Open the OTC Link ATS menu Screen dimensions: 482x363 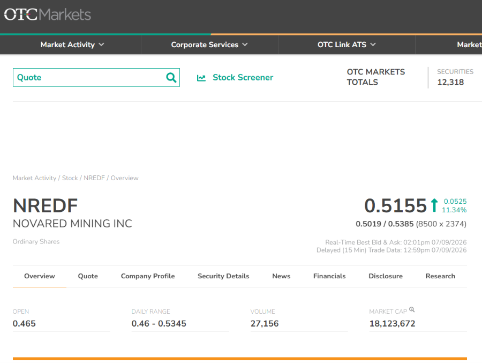click(347, 45)
